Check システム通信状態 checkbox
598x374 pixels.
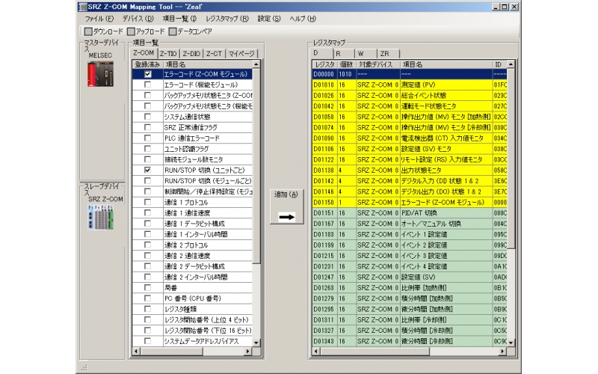click(x=147, y=117)
